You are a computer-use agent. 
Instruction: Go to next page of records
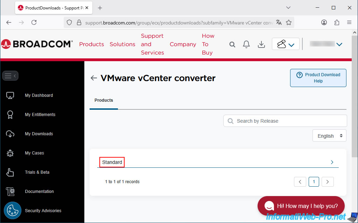click(x=328, y=182)
